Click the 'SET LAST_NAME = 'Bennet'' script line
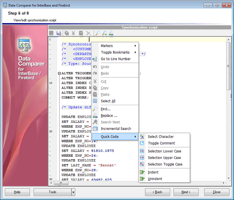Viewport: 234px width, 200px height. (89, 165)
